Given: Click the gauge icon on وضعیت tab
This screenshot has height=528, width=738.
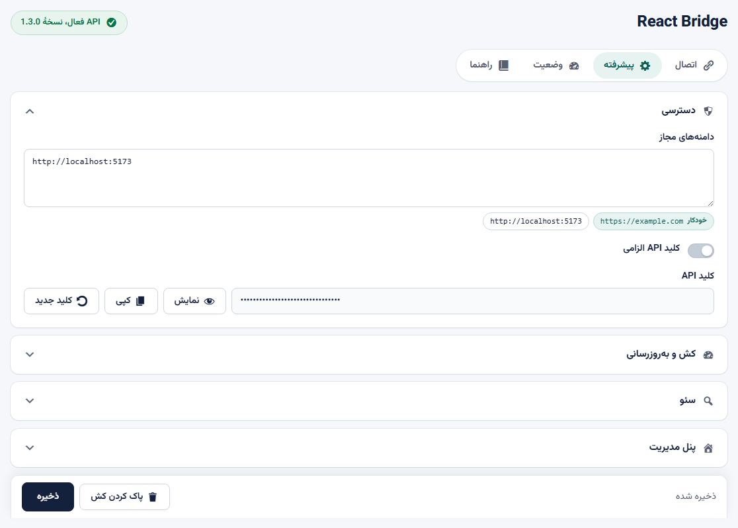Looking at the screenshot, I should tap(574, 66).
